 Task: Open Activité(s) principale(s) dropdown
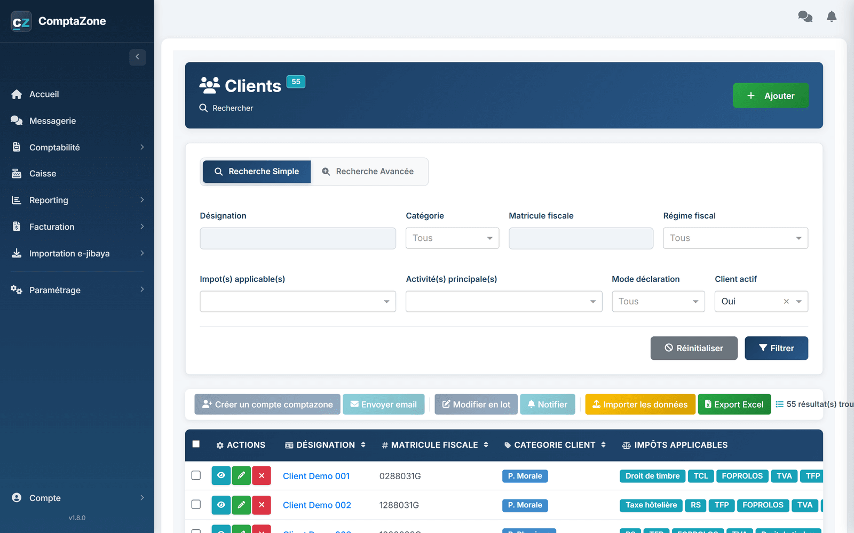pyautogui.click(x=504, y=302)
